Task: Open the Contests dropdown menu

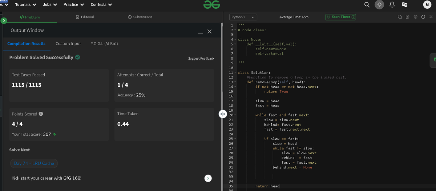Action: click(x=101, y=4)
